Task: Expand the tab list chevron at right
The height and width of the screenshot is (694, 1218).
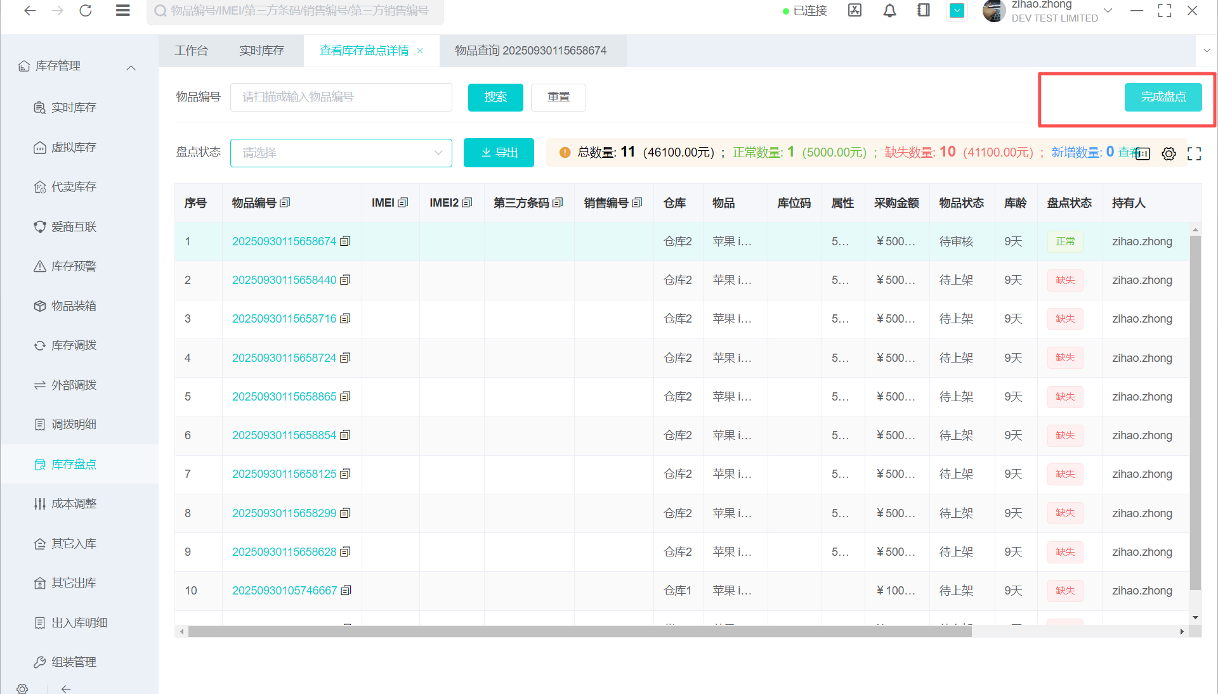Action: [x=1207, y=51]
